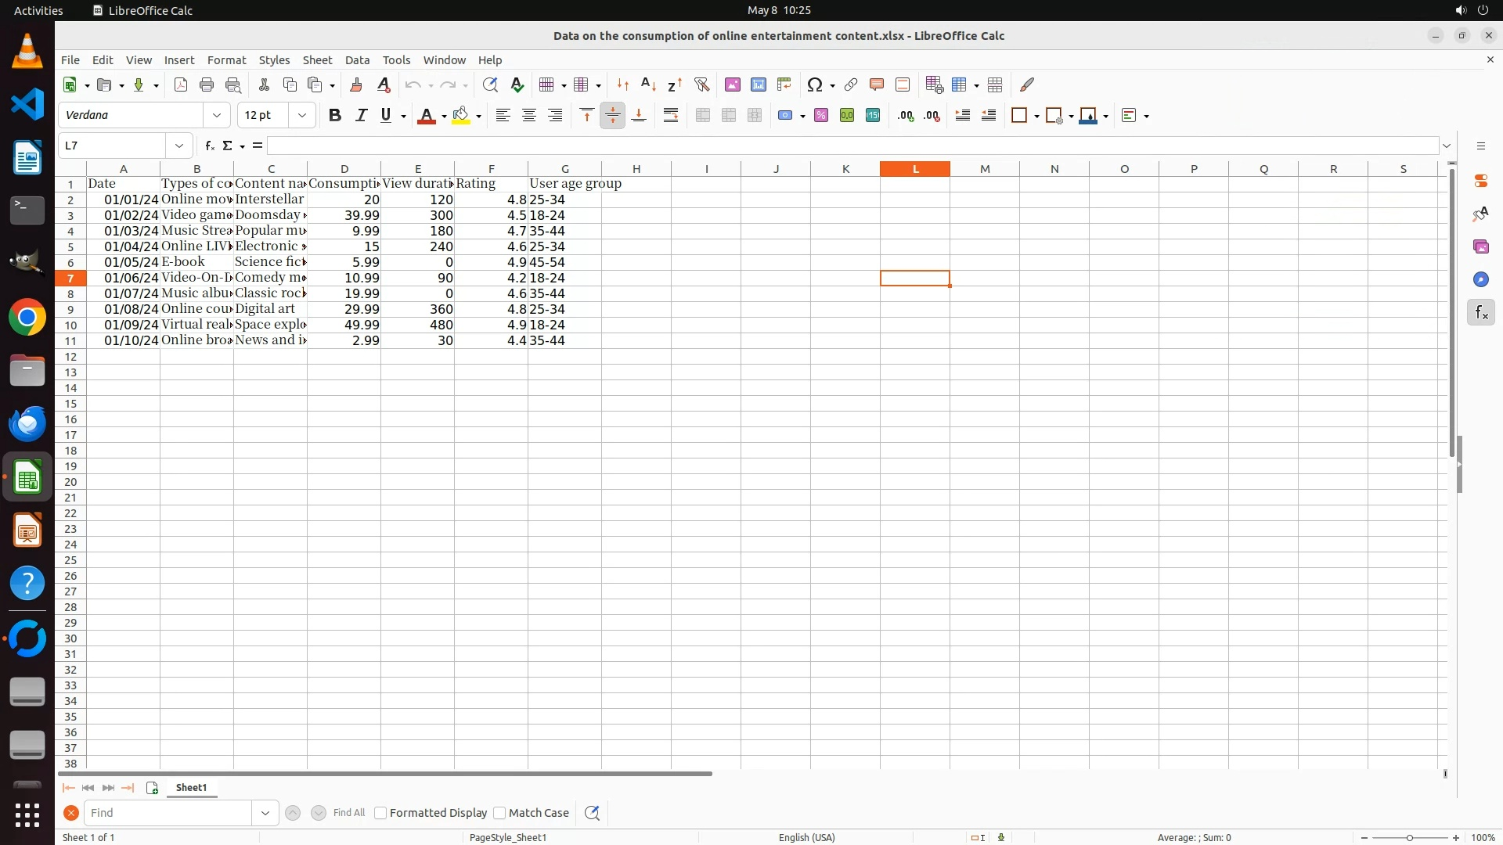Click the Export as PDF icon

pos(181,84)
